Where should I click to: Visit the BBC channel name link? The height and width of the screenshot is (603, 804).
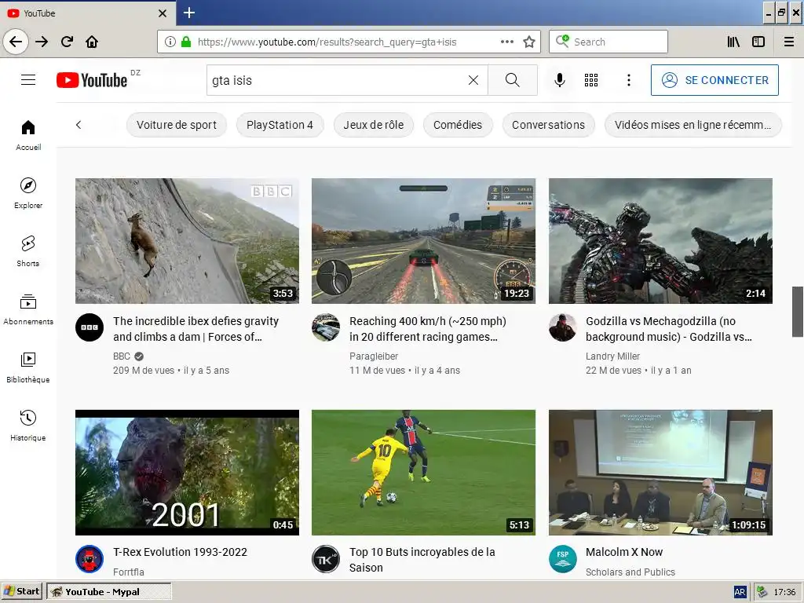point(122,356)
